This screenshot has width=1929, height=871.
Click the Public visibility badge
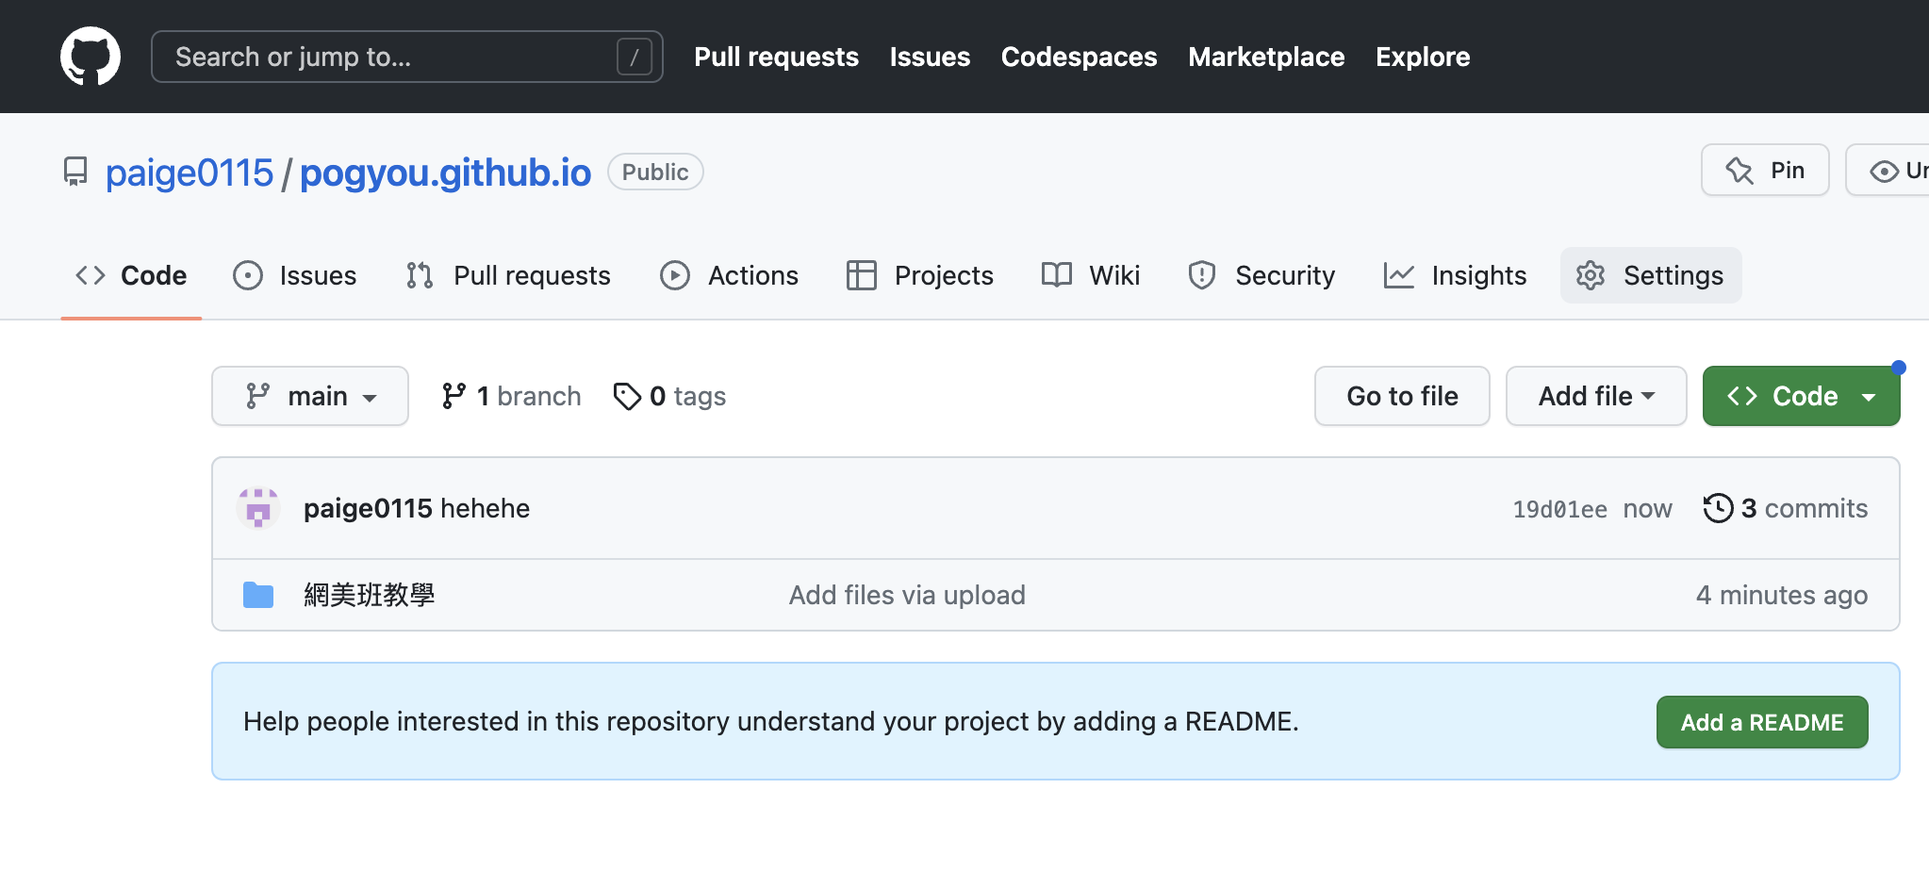pos(655,172)
